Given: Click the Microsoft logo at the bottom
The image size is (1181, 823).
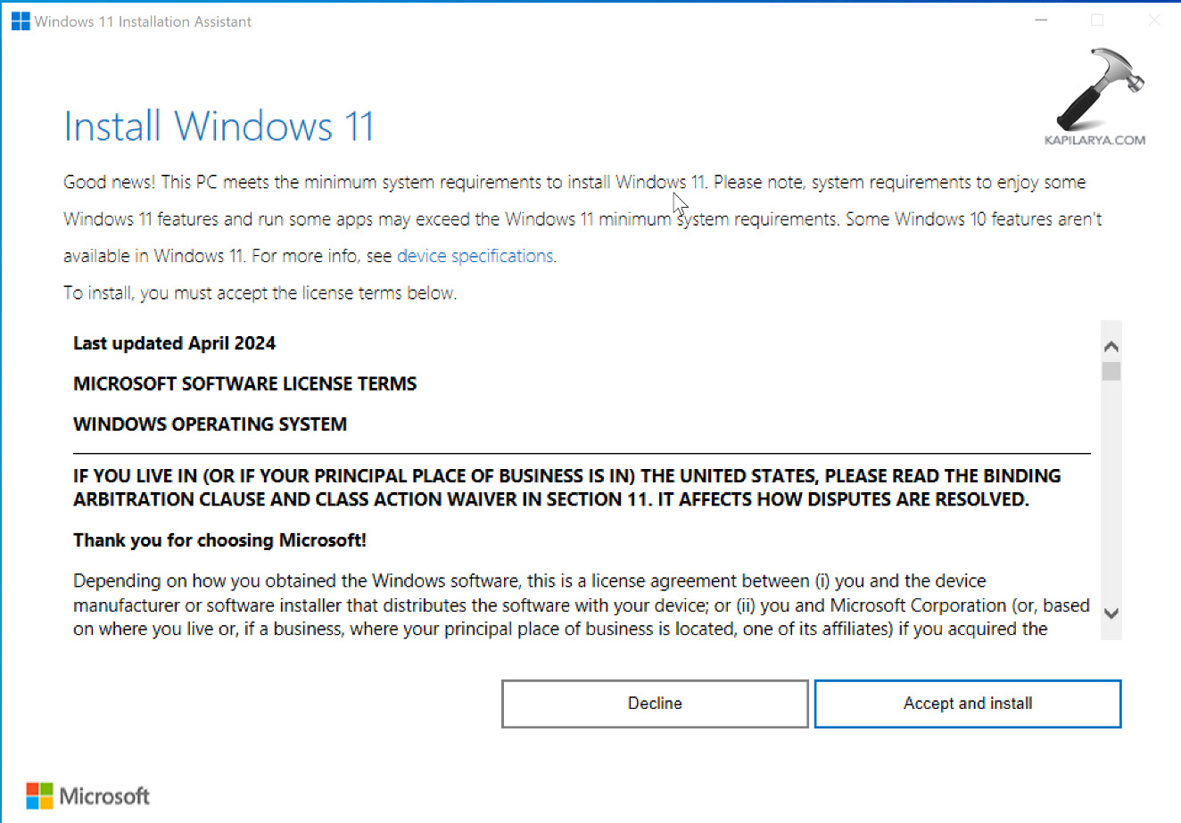Looking at the screenshot, I should pos(88,795).
